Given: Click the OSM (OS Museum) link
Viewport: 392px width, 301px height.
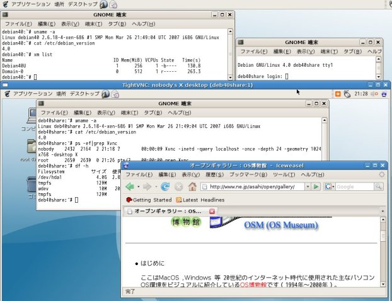Looking at the screenshot, I should 280,225.
